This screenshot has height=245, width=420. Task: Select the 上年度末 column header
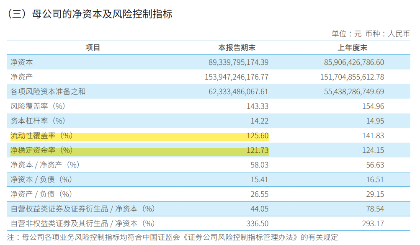click(352, 48)
